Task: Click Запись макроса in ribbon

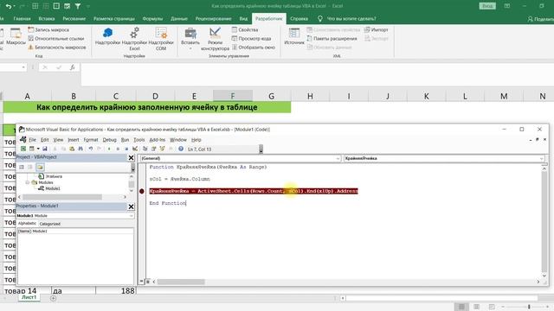Action: coord(48,30)
